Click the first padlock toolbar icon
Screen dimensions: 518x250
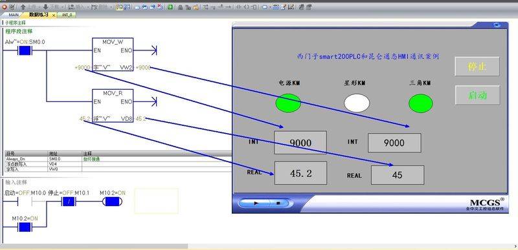180,6
